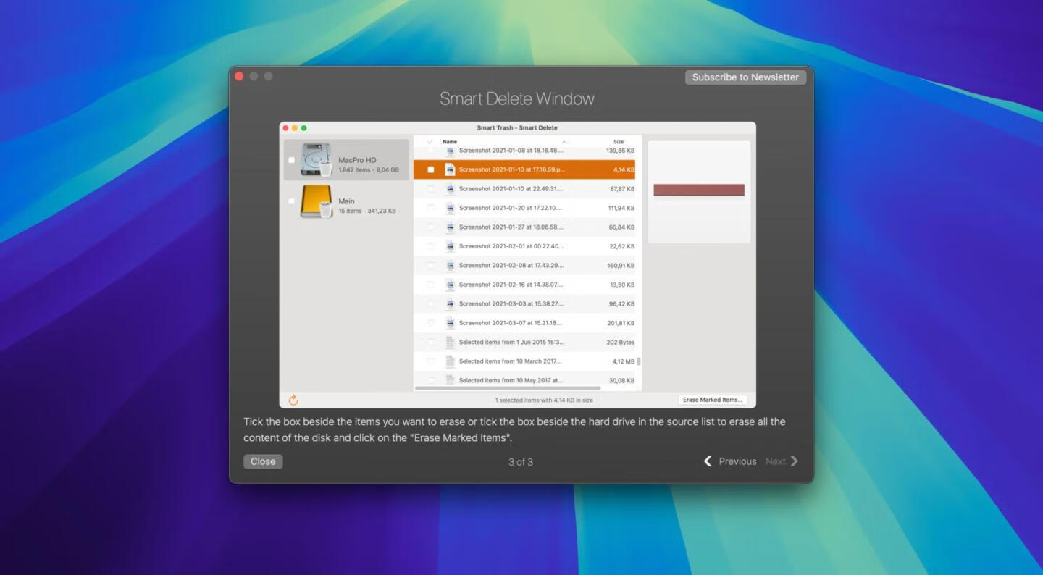Tick the checkbox beside the Main drive
1043x575 pixels.
291,201
